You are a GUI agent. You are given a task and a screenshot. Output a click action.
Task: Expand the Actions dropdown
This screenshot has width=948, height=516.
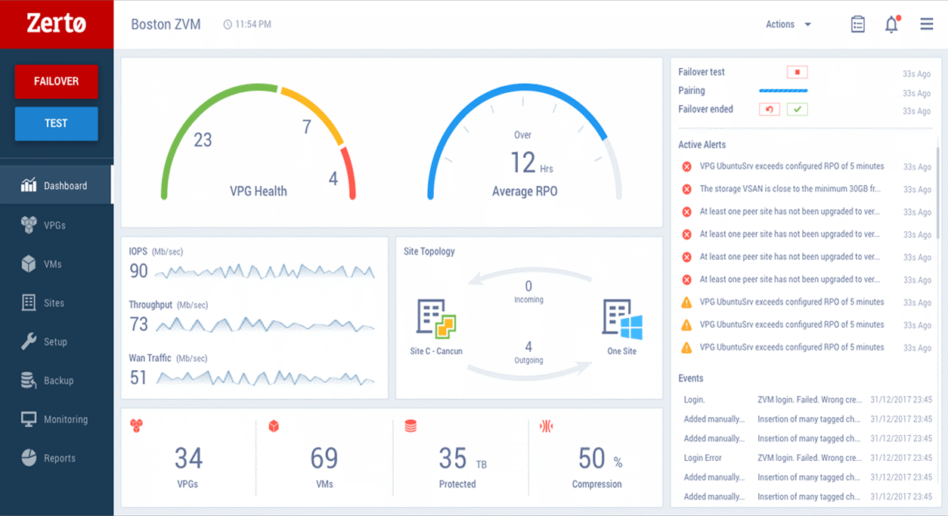(x=788, y=24)
